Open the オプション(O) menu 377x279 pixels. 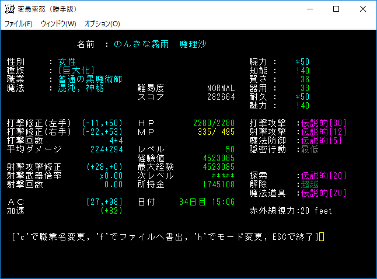(102, 24)
